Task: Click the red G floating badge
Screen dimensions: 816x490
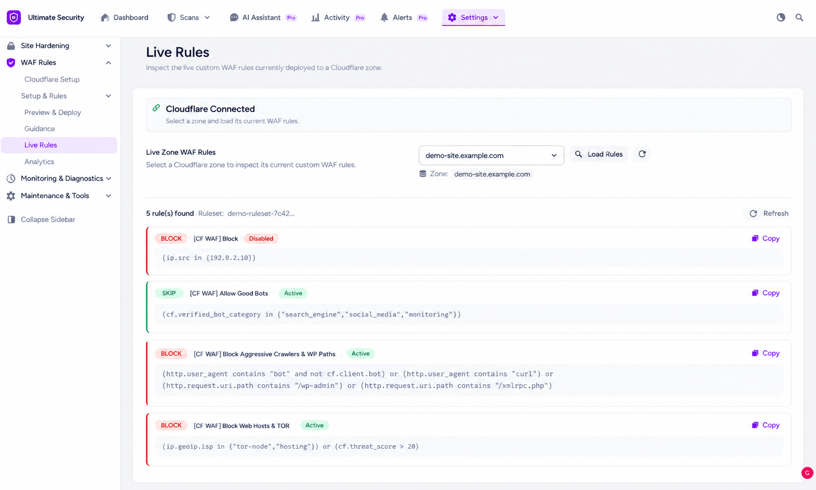Action: point(807,473)
